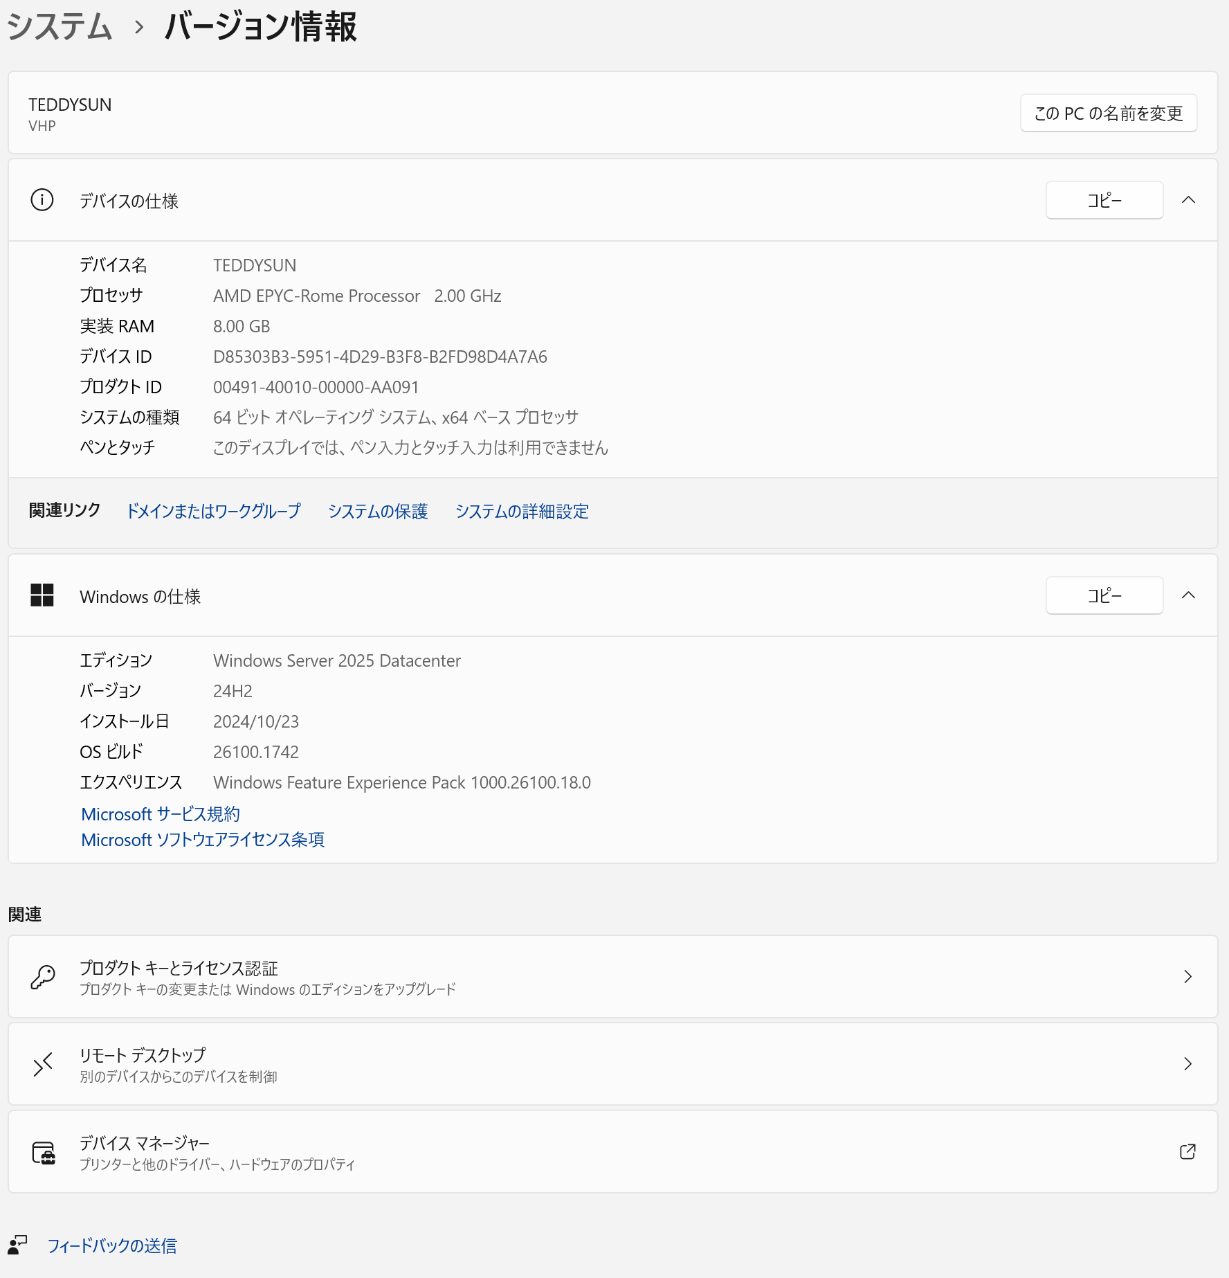This screenshot has width=1229, height=1278.
Task: Select the プロセッサ label
Action: click(111, 296)
